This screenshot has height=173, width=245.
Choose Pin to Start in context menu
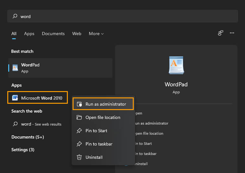103,131
